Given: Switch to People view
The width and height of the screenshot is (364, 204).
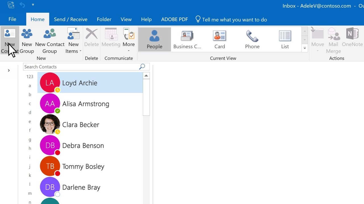Looking at the screenshot, I should point(154,40).
